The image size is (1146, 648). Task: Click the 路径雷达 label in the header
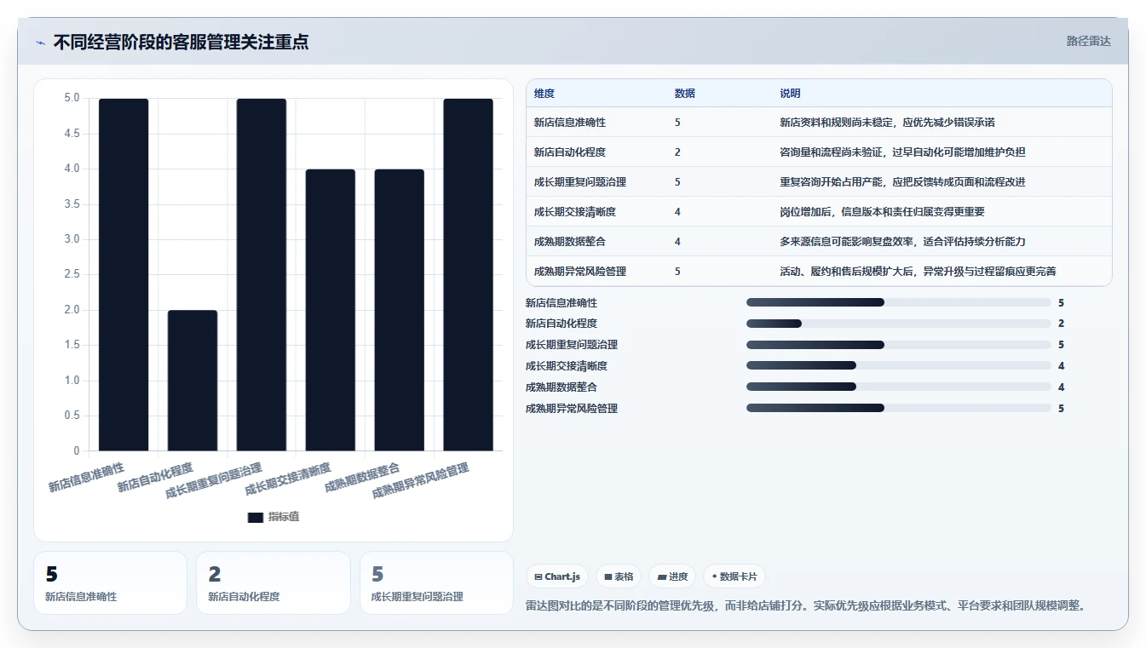coord(1088,41)
